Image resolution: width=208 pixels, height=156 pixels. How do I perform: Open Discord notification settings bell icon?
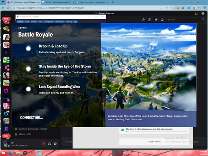click(x=150, y=20)
